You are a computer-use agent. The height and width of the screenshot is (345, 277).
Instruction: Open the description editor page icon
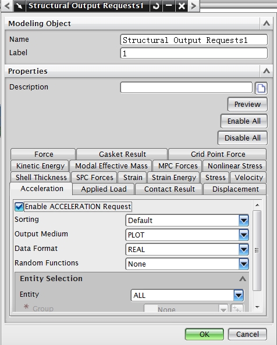point(261,88)
